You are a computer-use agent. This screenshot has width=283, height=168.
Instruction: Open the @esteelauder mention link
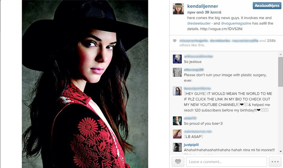click(x=199, y=23)
